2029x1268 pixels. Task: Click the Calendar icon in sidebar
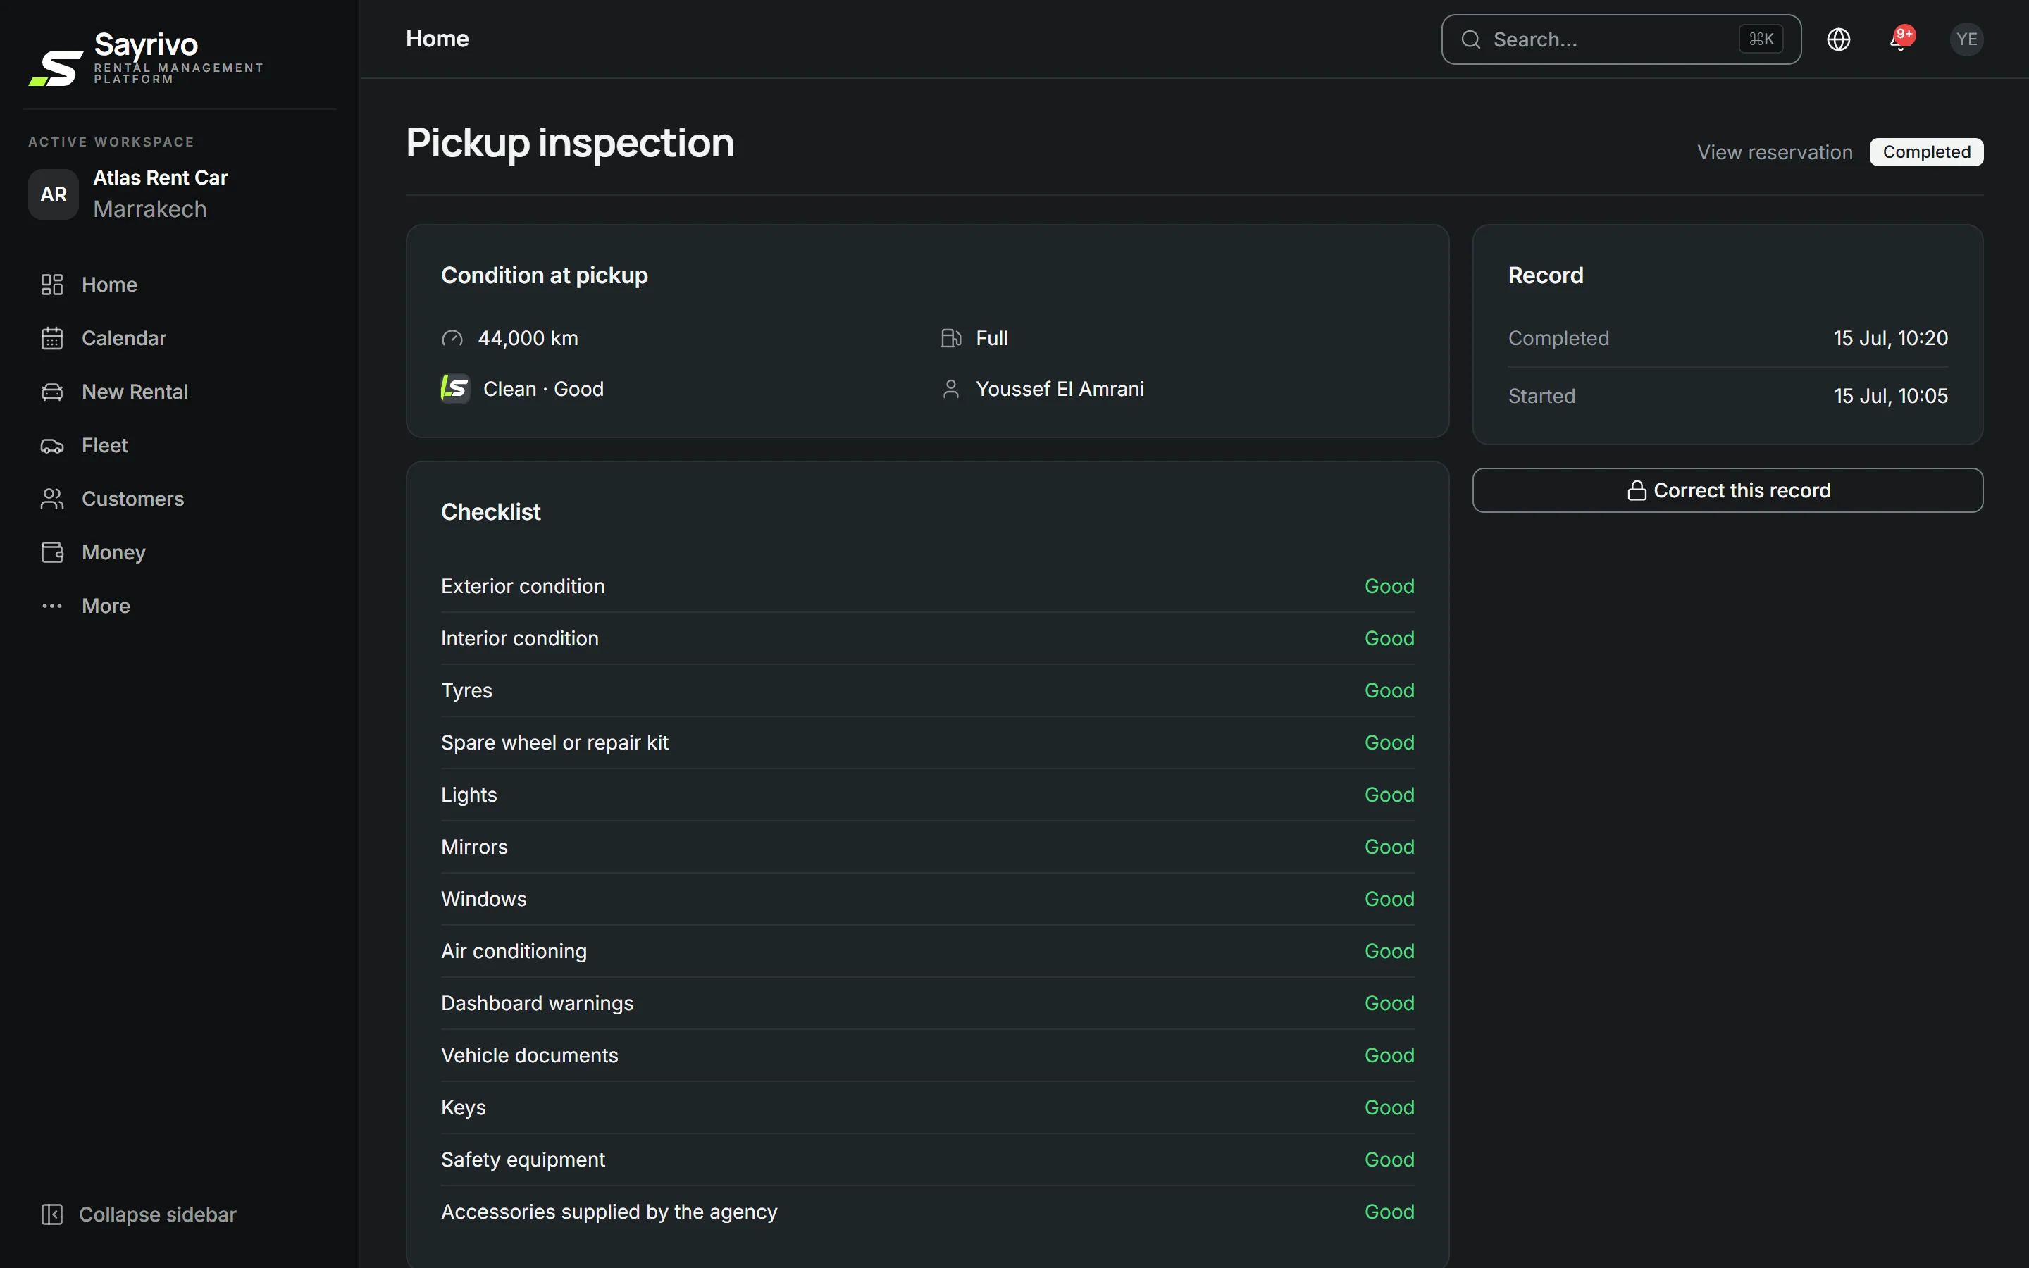click(x=52, y=338)
